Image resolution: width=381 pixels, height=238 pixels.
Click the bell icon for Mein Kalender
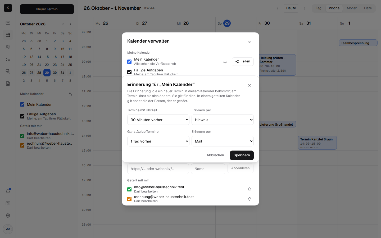point(225,62)
